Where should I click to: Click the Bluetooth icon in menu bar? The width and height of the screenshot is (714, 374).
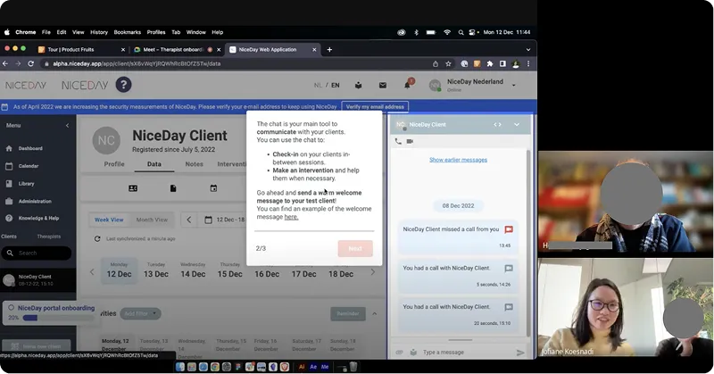(416, 32)
